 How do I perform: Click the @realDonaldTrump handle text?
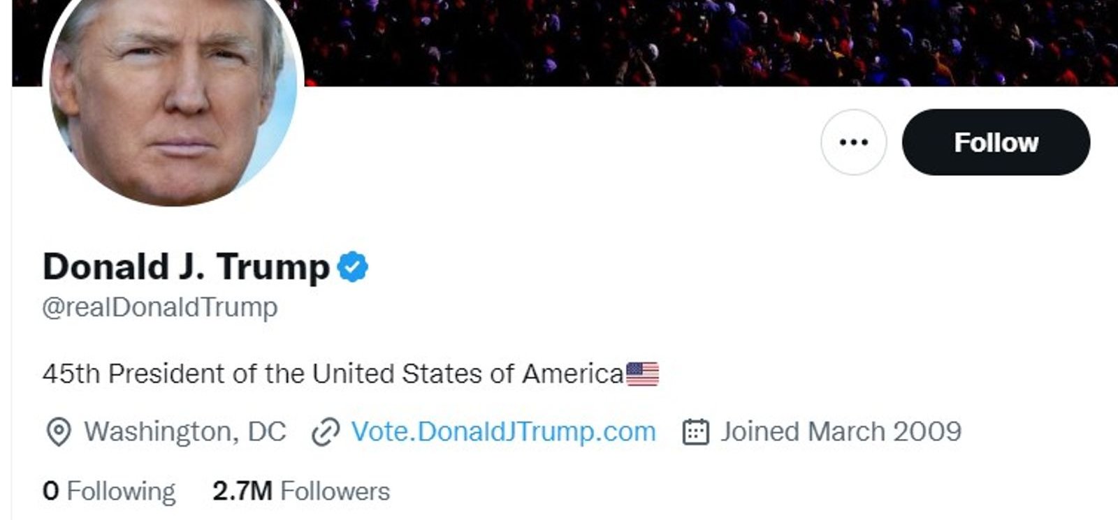click(160, 307)
